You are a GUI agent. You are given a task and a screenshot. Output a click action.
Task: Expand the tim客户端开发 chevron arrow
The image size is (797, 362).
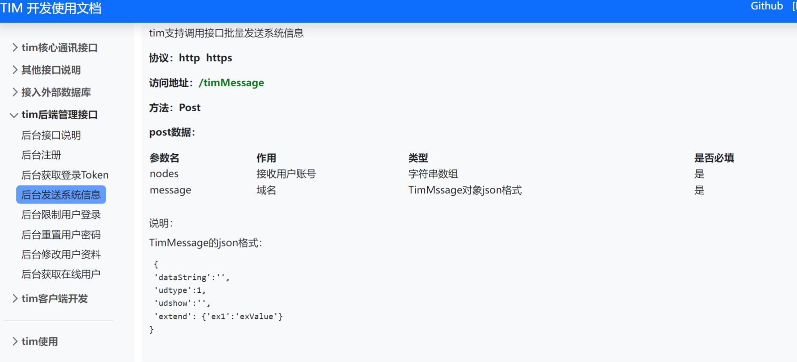point(15,298)
